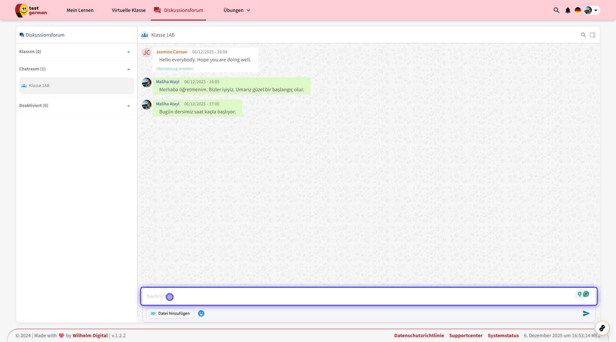Focus the Nachricht message input field
616x342 pixels.
[x=353, y=296]
